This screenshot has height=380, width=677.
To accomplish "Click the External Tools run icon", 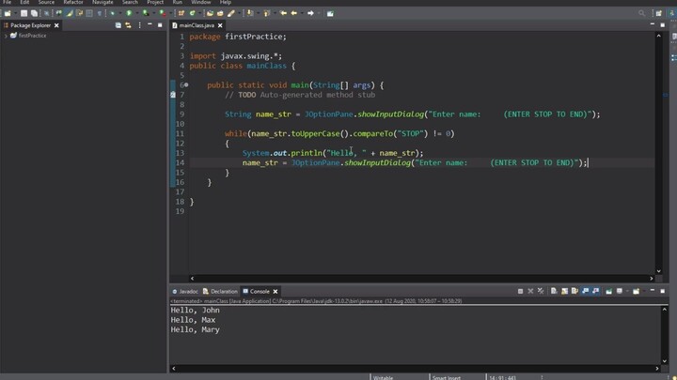I will tap(162, 13).
